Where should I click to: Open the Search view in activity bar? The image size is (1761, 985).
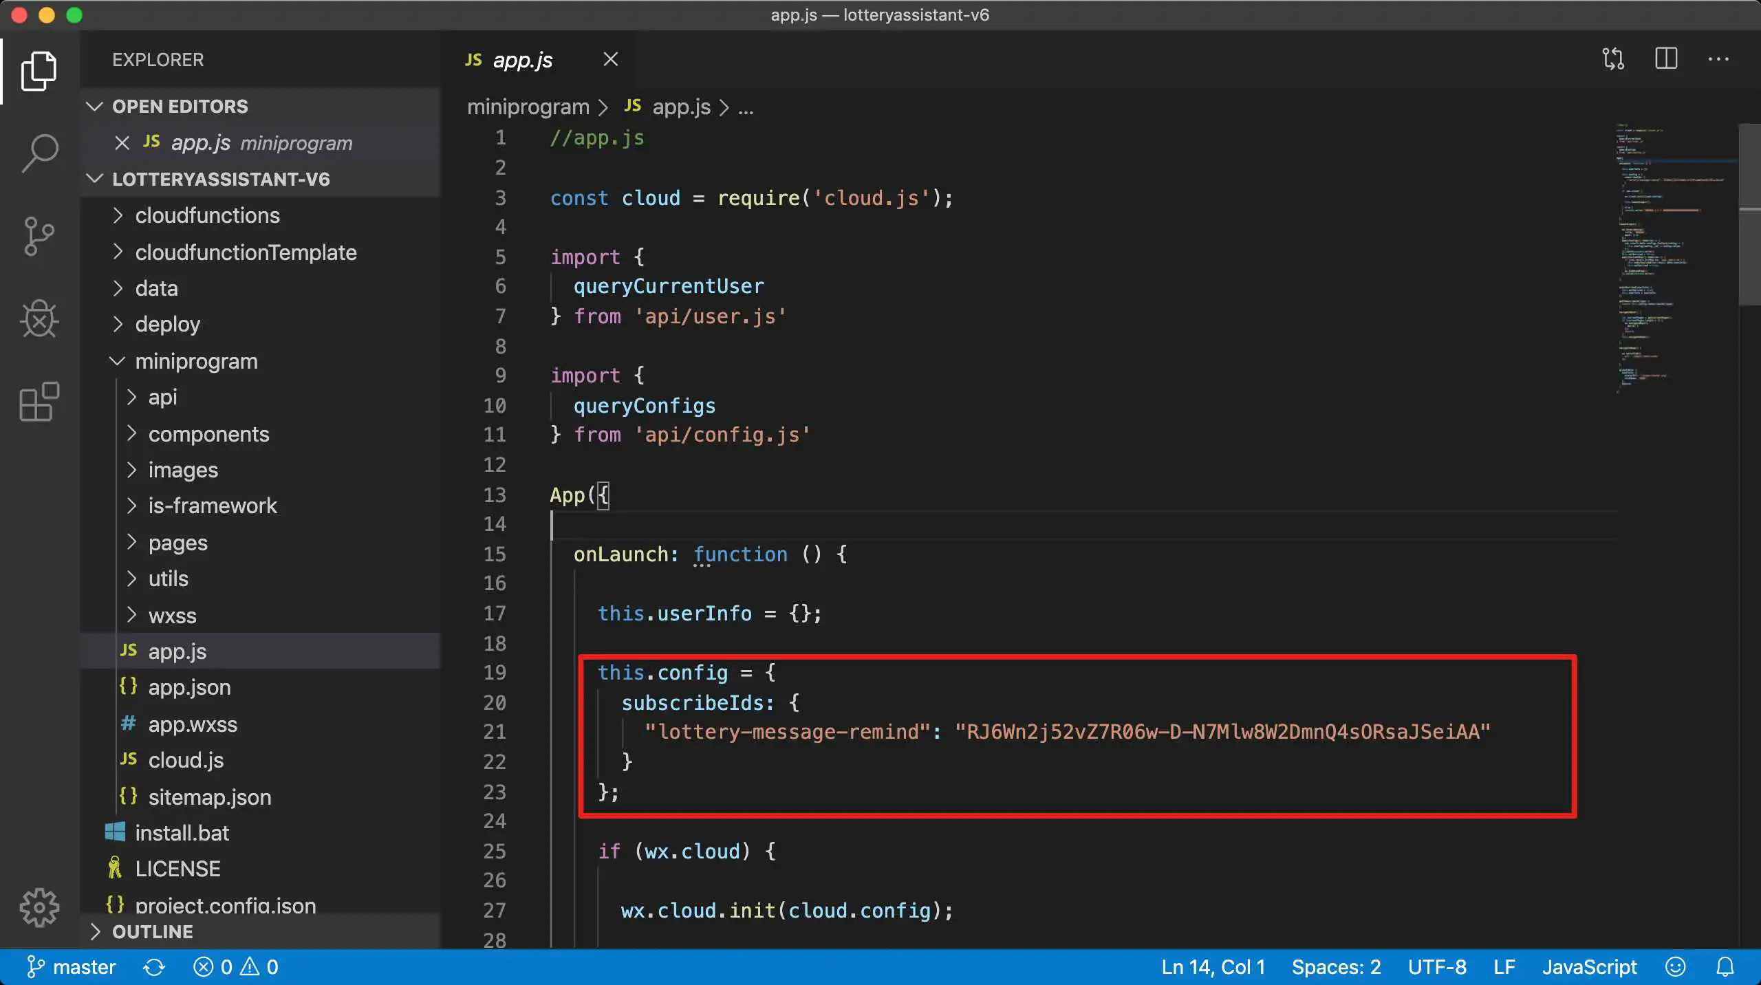(39, 153)
